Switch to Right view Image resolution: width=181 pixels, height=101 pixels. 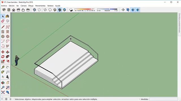point(18,10)
